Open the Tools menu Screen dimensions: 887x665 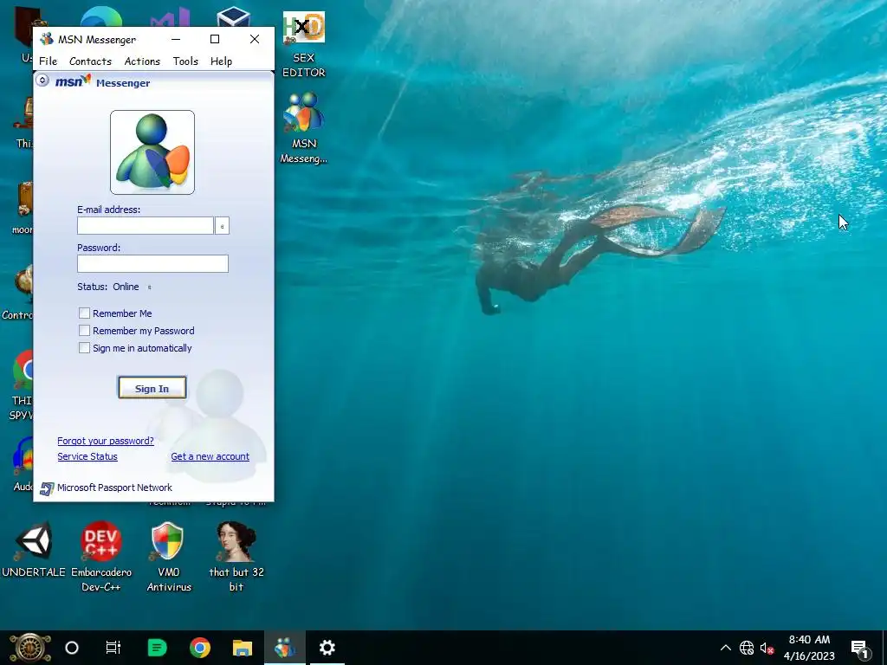(x=185, y=61)
